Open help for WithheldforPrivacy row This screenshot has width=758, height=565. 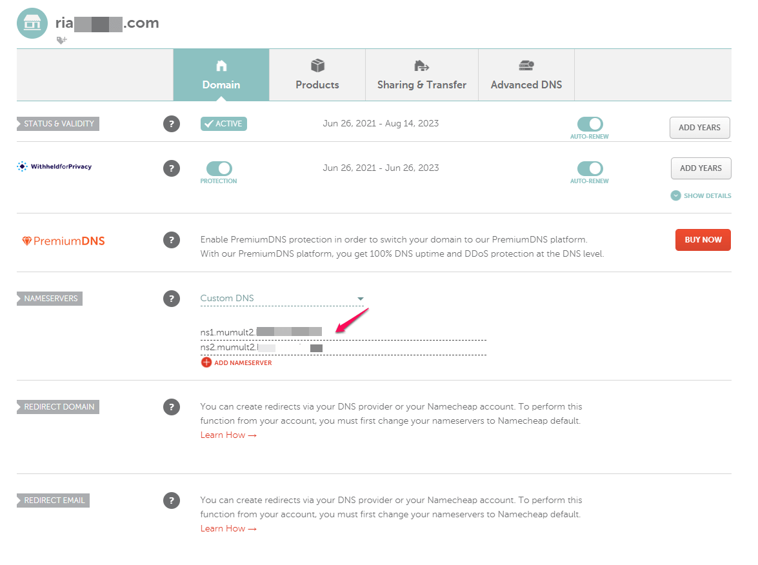172,168
